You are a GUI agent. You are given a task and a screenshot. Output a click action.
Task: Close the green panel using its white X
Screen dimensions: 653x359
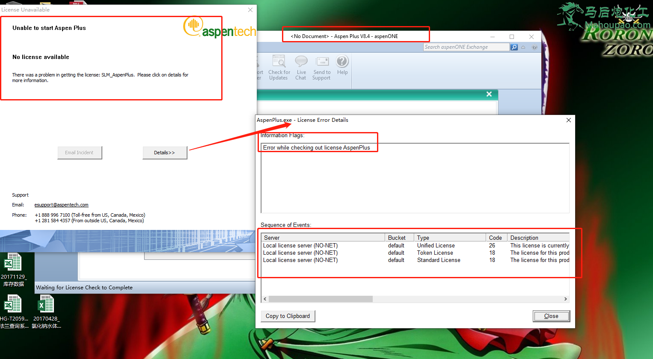tap(489, 94)
